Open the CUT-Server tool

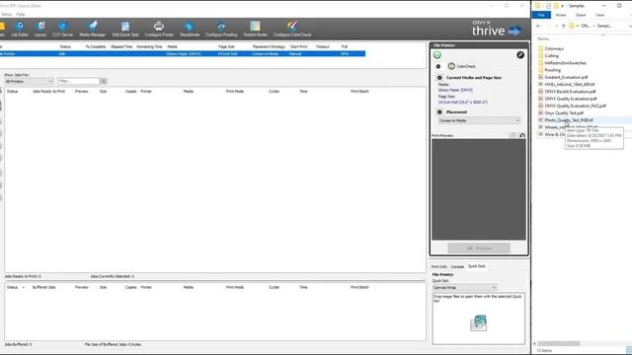point(63,29)
